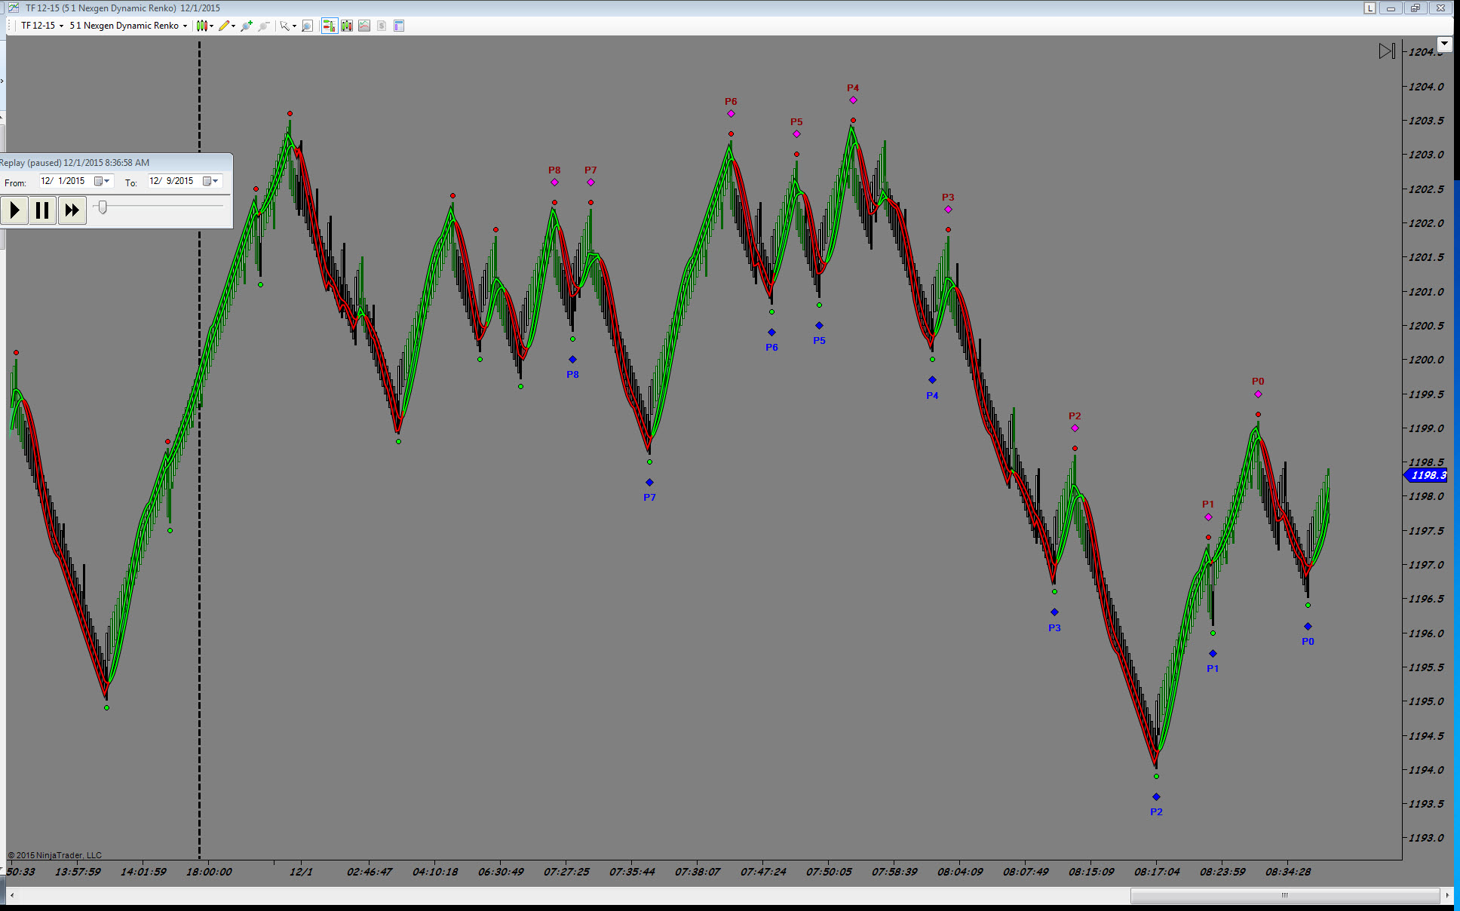1460x911 pixels.
Task: Open the To date calendar dropdown
Action: click(210, 181)
